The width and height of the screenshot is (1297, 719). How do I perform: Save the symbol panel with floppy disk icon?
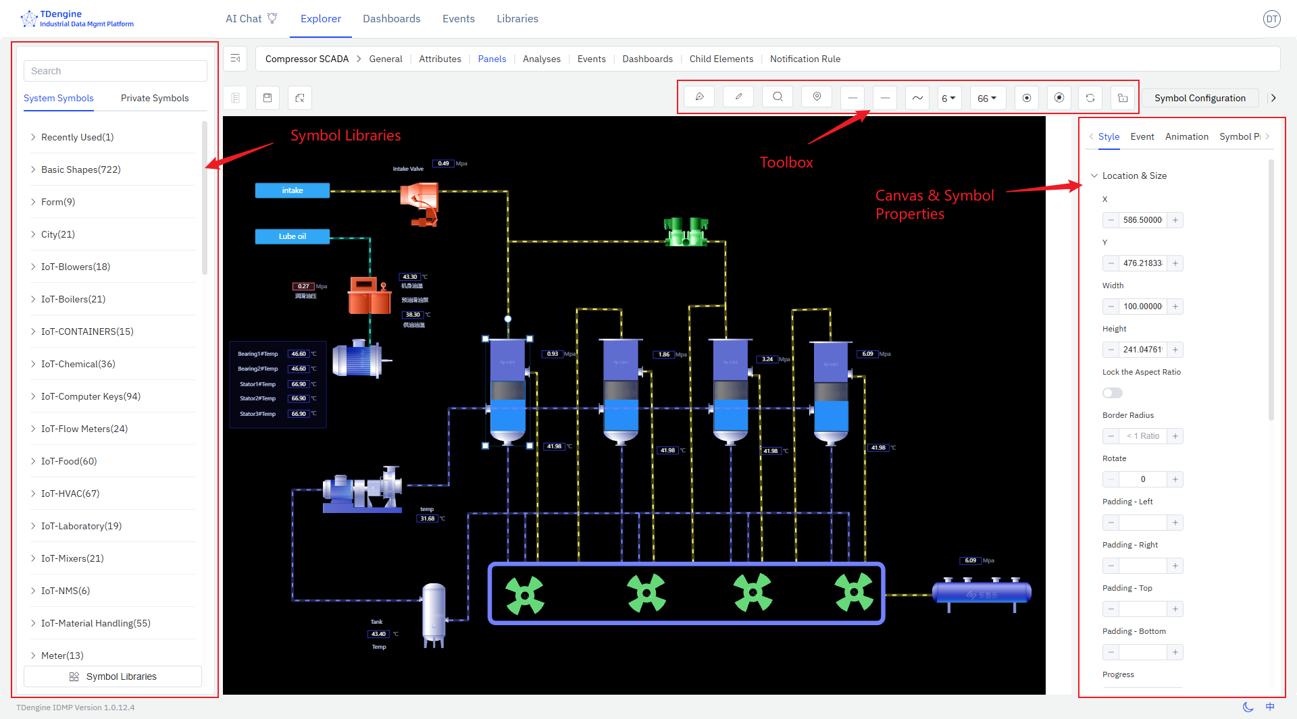tap(267, 98)
